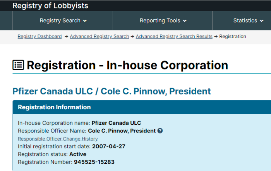
Task: Click the Reporting Tools chevron arrow
Action: coord(185,21)
